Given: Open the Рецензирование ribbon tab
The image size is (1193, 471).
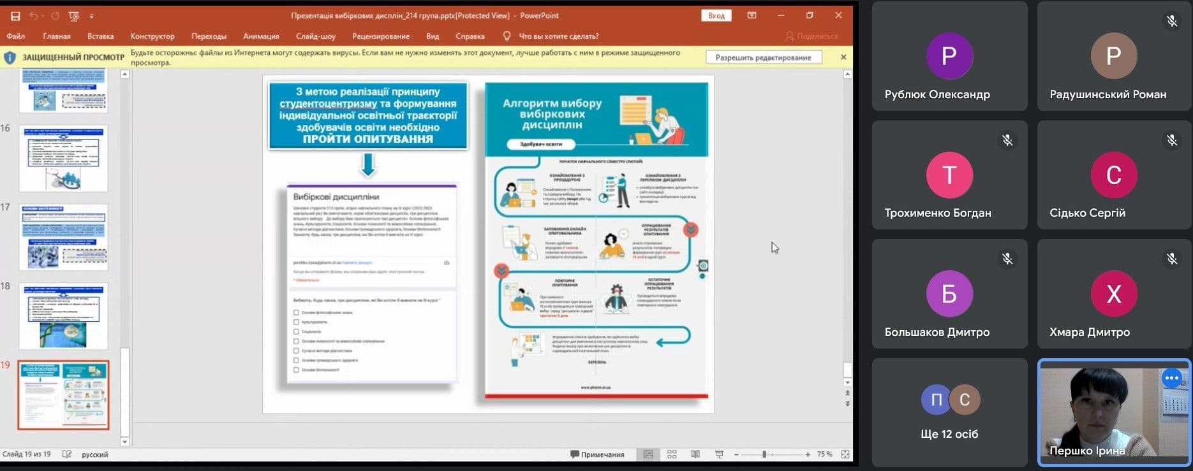Looking at the screenshot, I should [381, 36].
